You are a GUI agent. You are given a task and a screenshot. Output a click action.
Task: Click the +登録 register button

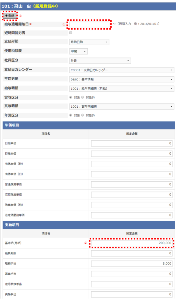(x=10, y=16)
